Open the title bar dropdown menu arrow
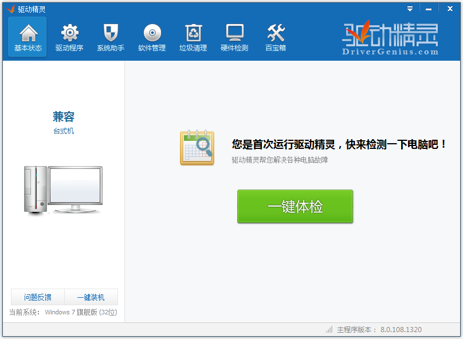The image size is (463, 339). click(x=410, y=9)
